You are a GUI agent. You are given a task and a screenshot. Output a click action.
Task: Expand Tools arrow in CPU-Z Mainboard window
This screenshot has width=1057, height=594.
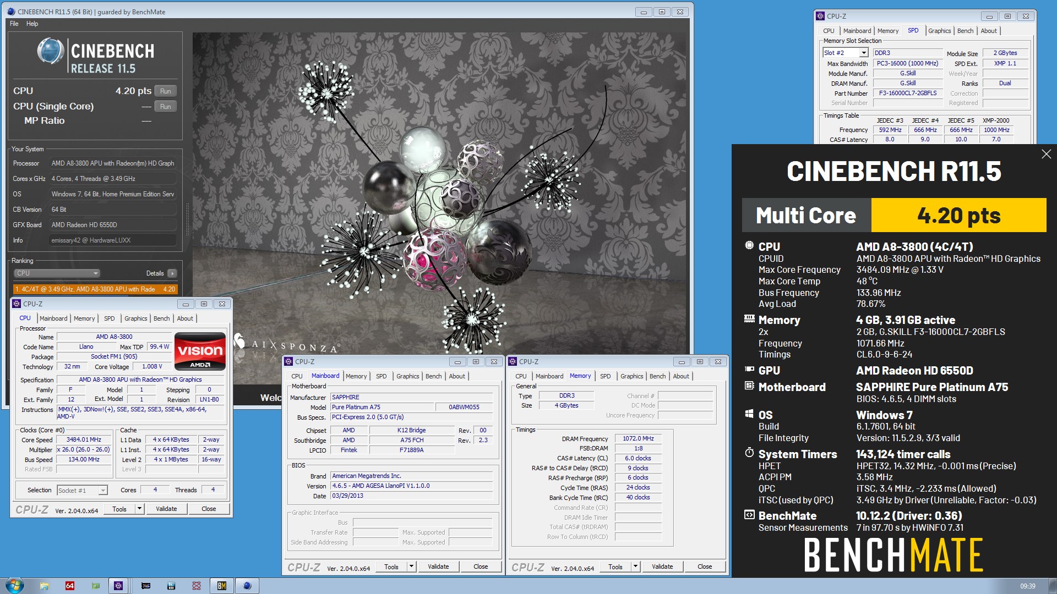[411, 566]
